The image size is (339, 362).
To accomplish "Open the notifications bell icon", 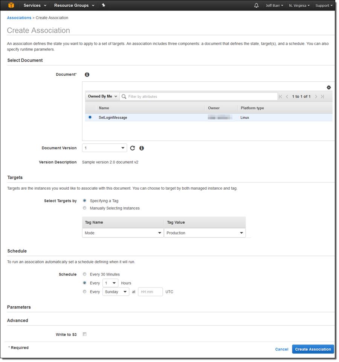I will coord(257,6).
